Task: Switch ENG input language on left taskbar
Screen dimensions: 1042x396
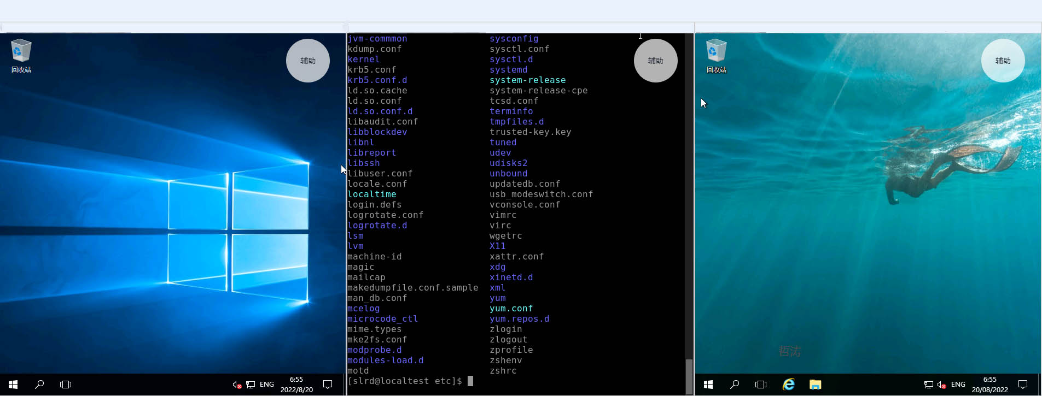Action: [x=267, y=385]
